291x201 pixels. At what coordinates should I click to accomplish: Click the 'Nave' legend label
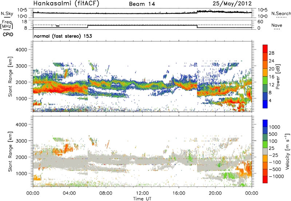(277, 25)
